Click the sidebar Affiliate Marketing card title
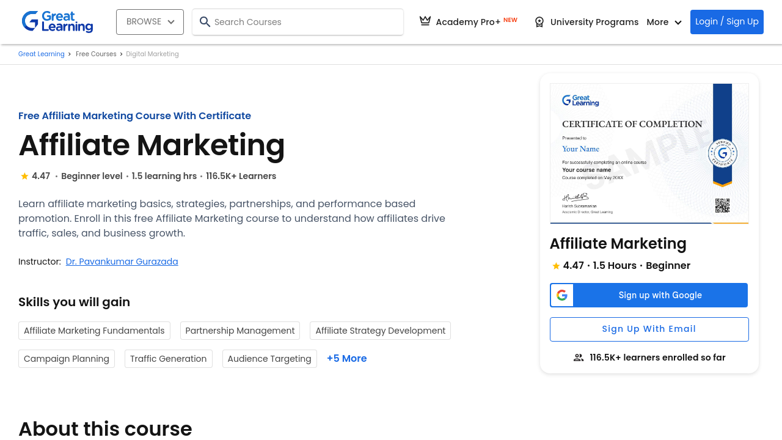782x440 pixels. pyautogui.click(x=618, y=244)
